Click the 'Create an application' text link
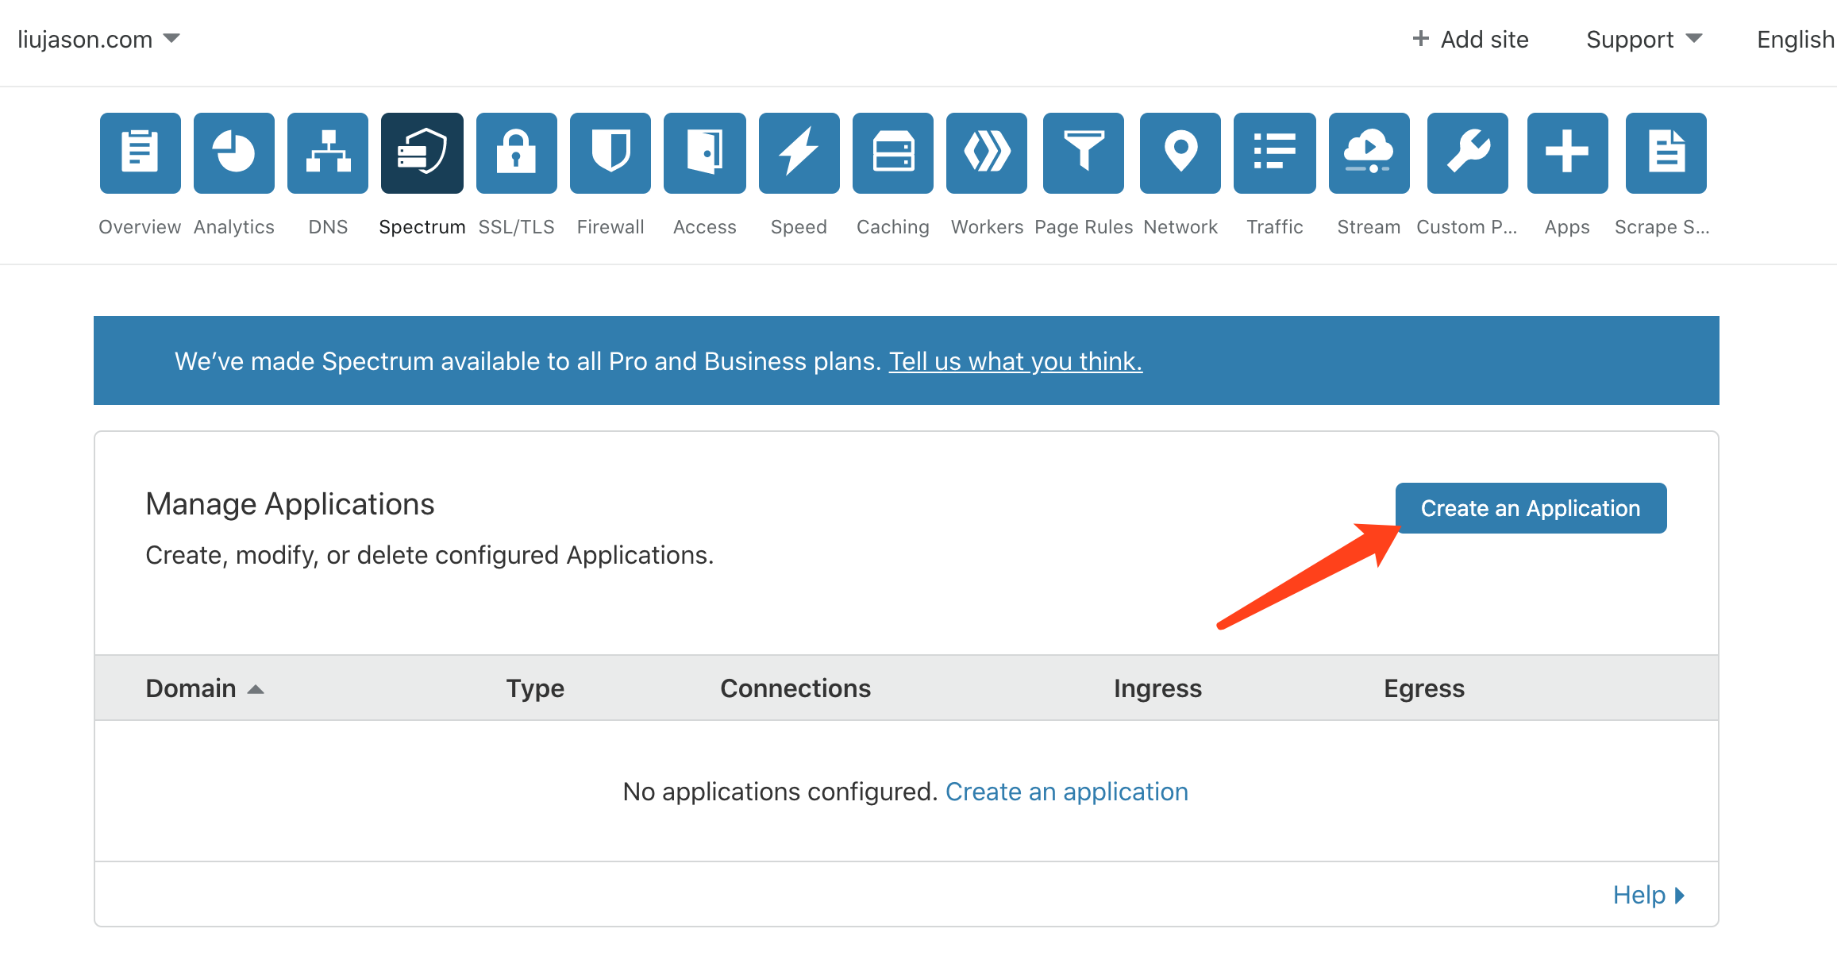Screen dimensions: 1837x975 1067,792
